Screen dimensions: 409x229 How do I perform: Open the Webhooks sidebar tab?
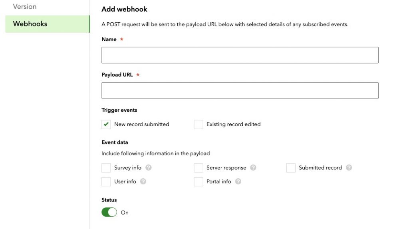(x=47, y=24)
